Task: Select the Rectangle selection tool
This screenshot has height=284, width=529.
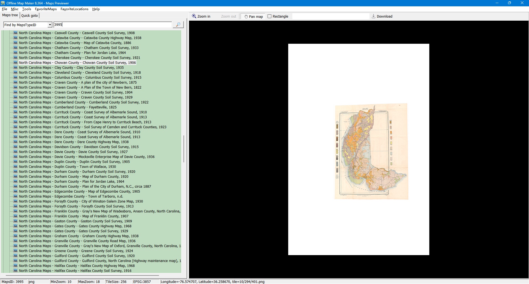Action: pos(278,17)
